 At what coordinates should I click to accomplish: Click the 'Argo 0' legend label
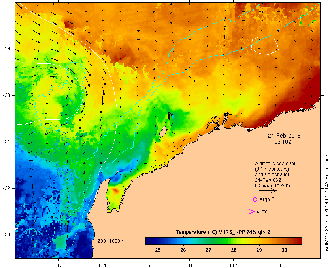(x=266, y=199)
